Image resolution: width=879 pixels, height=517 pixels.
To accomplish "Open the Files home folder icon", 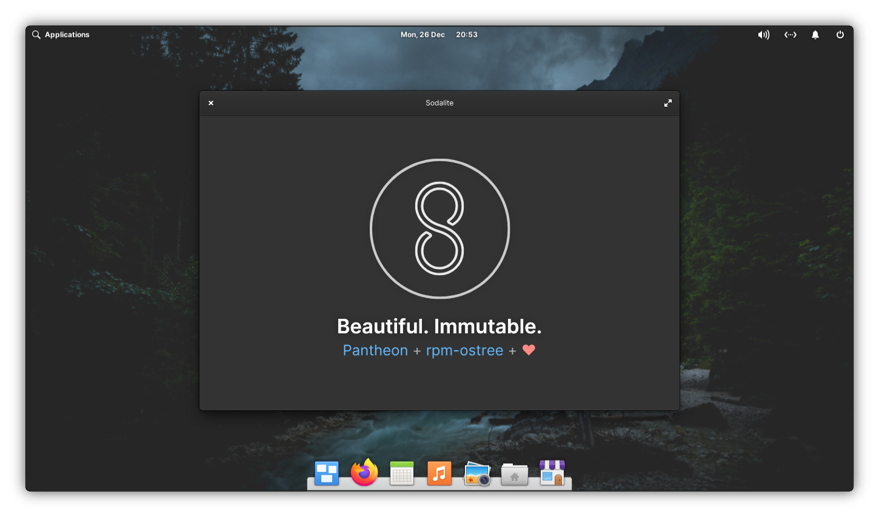I will (515, 474).
